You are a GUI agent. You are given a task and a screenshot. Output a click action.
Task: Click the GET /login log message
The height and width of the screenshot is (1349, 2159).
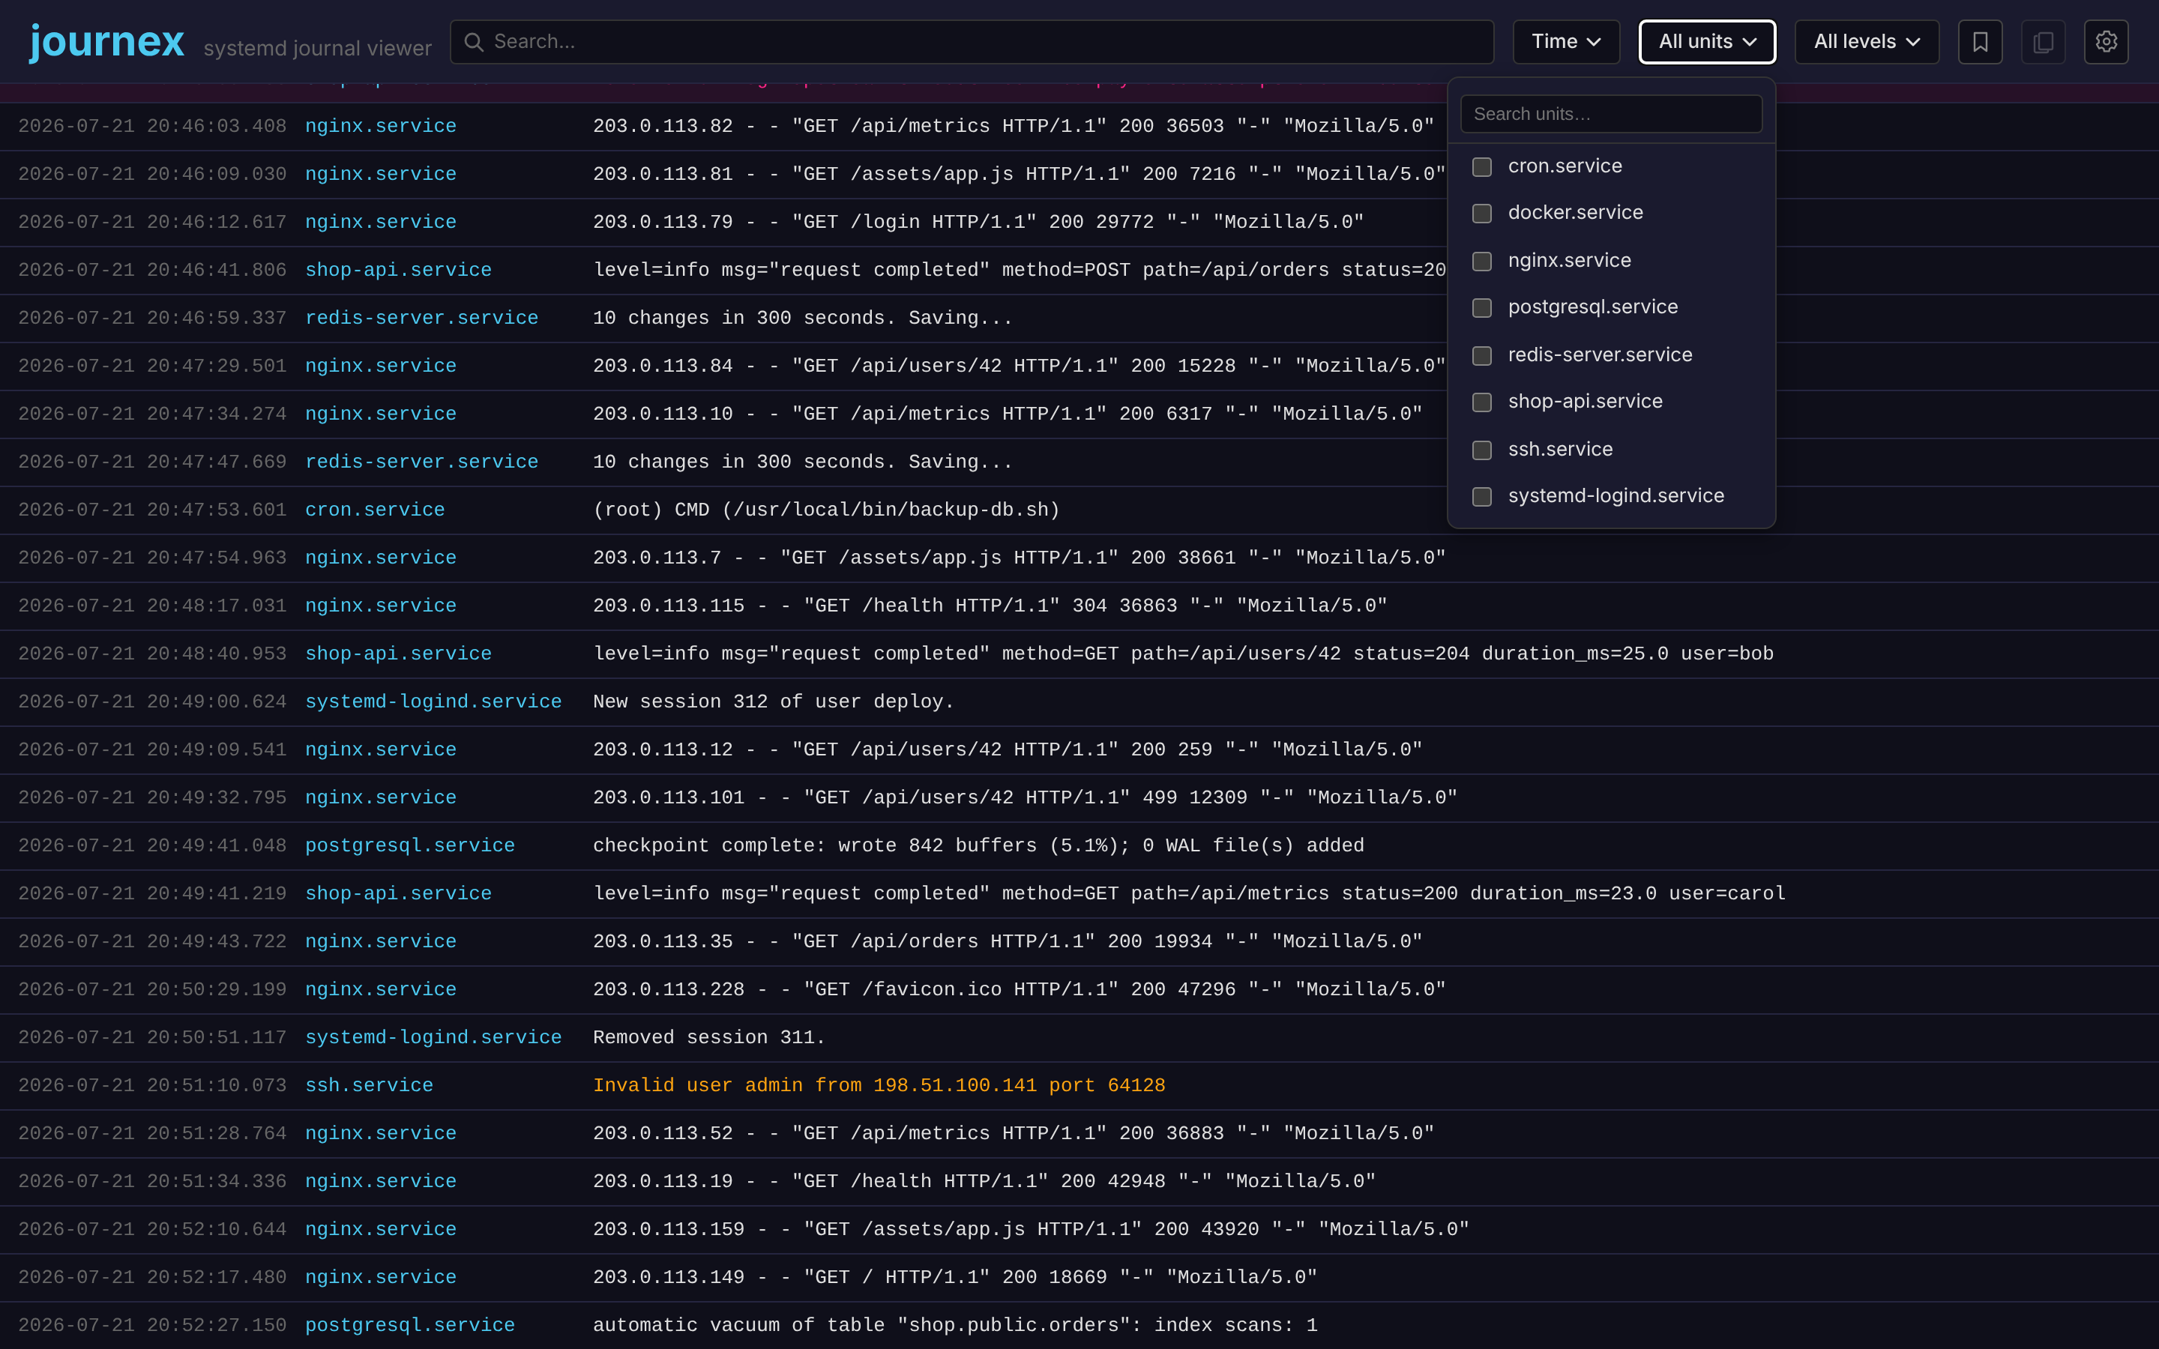pyautogui.click(x=978, y=222)
